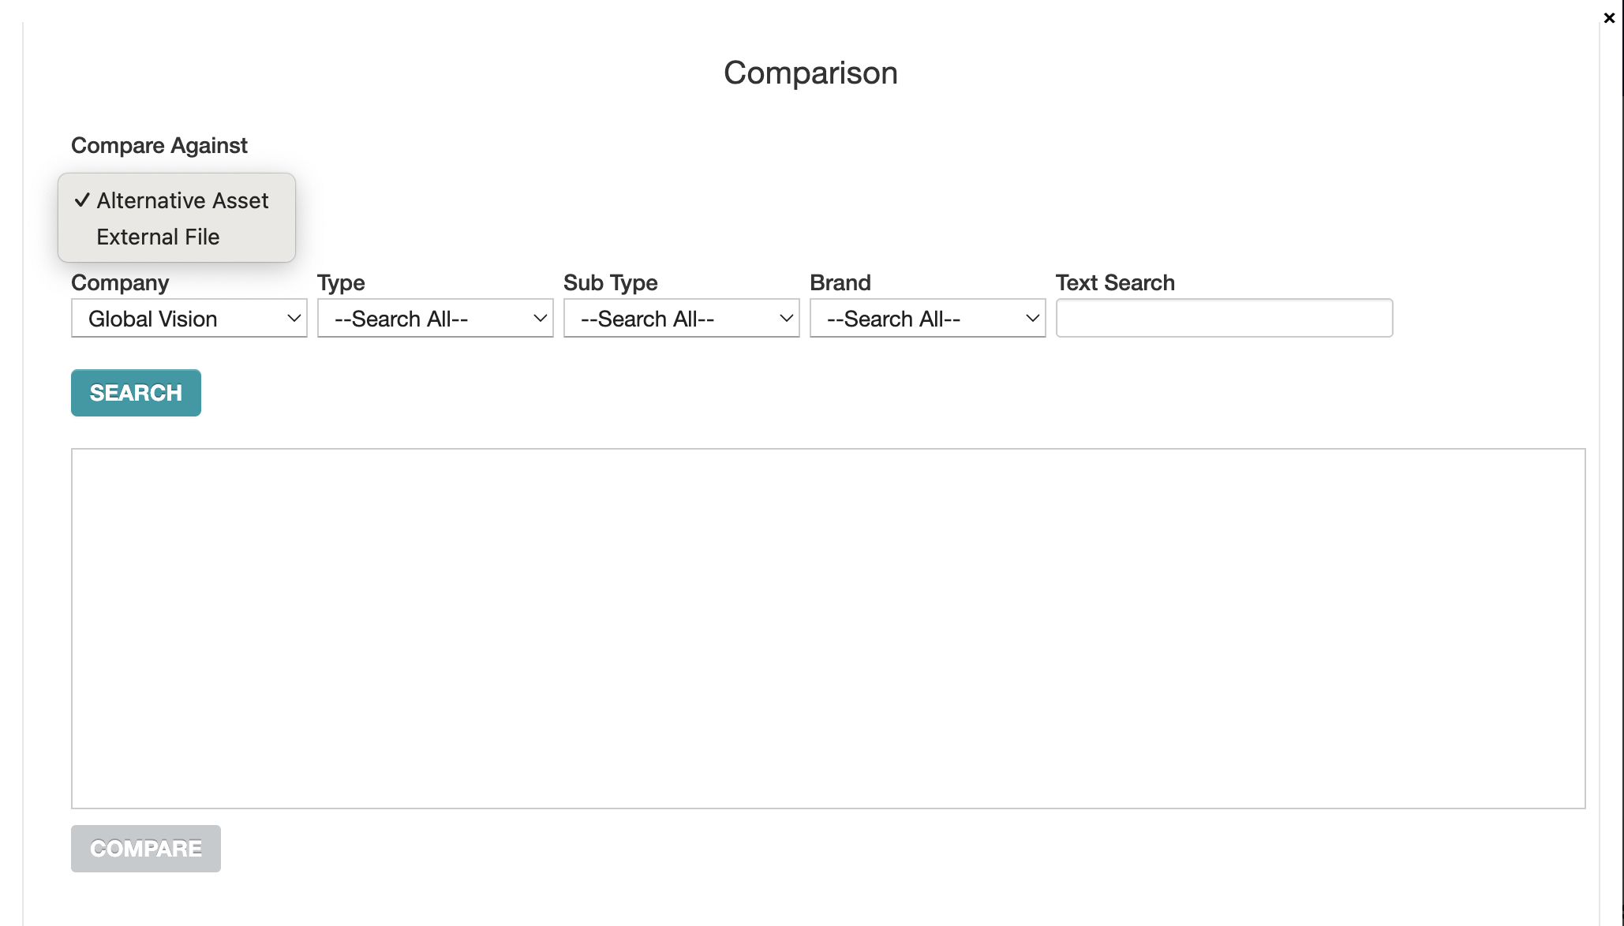Select External File from the list
The image size is (1624, 926).
[158, 237]
